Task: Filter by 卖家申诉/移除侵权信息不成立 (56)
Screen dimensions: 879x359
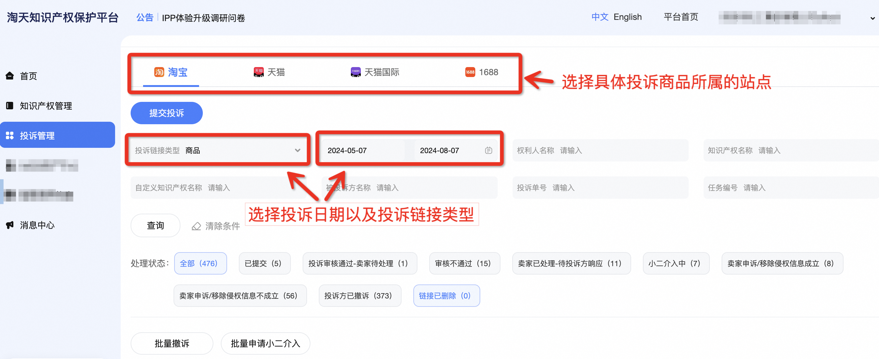Action: coord(240,296)
